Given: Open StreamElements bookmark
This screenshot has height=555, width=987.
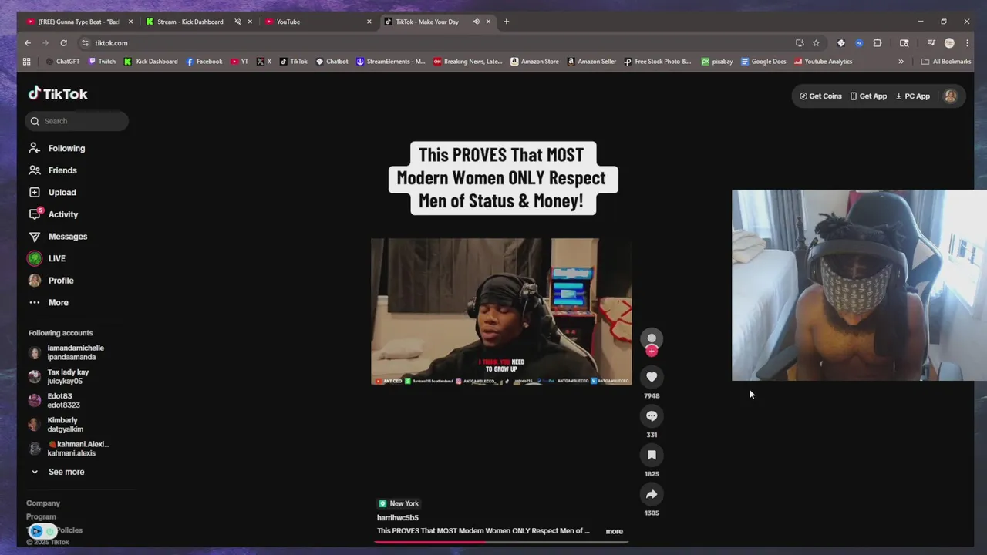Looking at the screenshot, I should click(390, 62).
